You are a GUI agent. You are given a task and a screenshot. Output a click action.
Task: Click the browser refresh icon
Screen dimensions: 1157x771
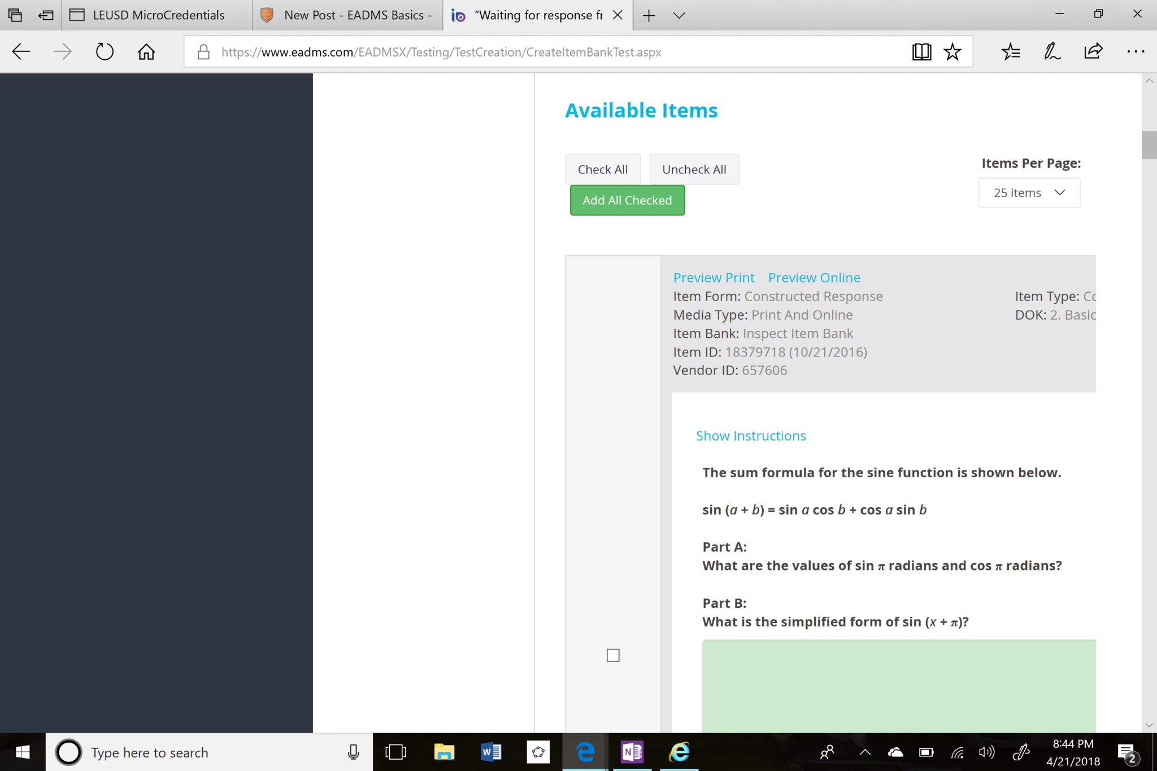point(105,52)
